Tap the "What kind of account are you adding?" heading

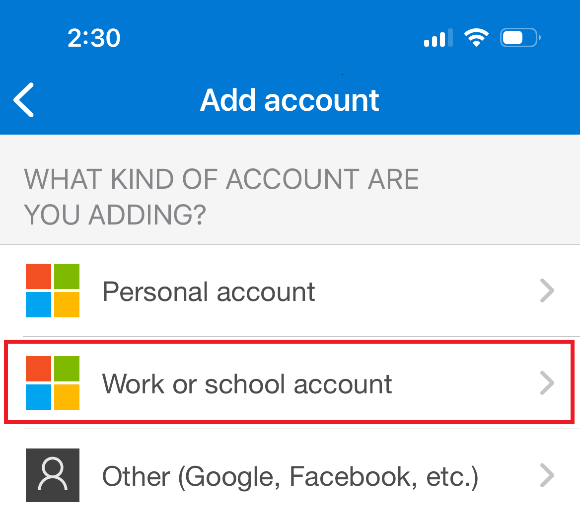pyautogui.click(x=221, y=197)
